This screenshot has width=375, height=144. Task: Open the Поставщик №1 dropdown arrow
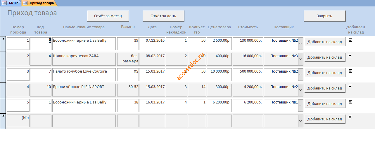tap(300, 105)
